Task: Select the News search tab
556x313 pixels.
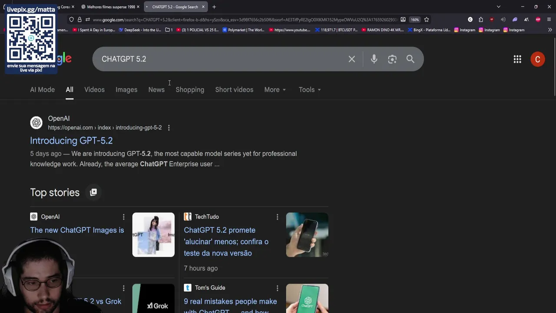Action: point(156,90)
